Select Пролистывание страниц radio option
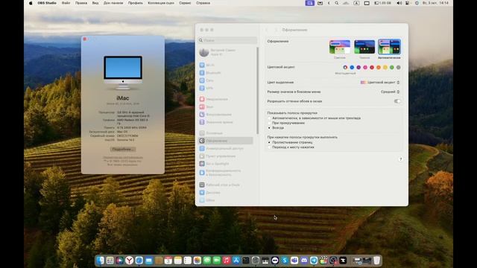 coord(269,142)
